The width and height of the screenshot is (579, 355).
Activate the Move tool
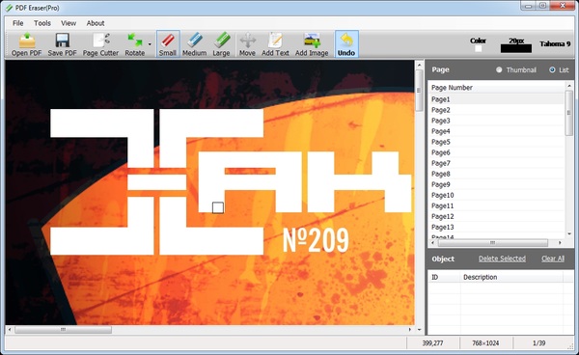[247, 44]
